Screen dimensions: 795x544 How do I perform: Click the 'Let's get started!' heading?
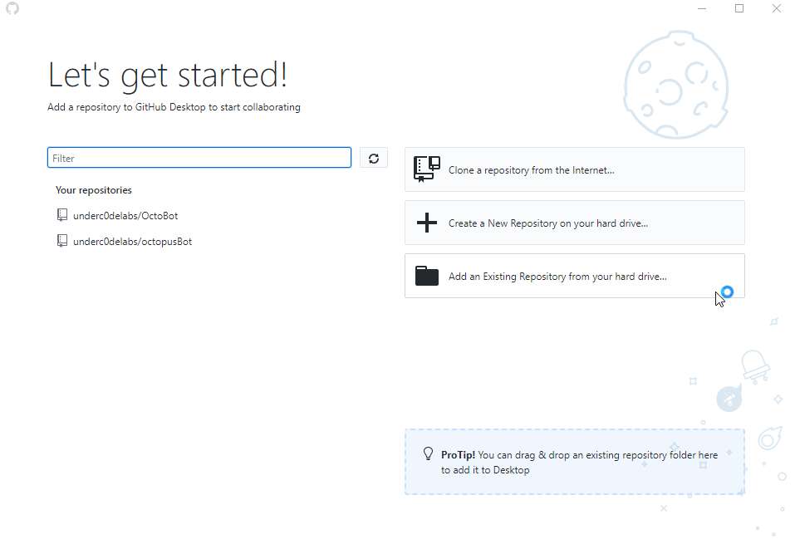168,76
